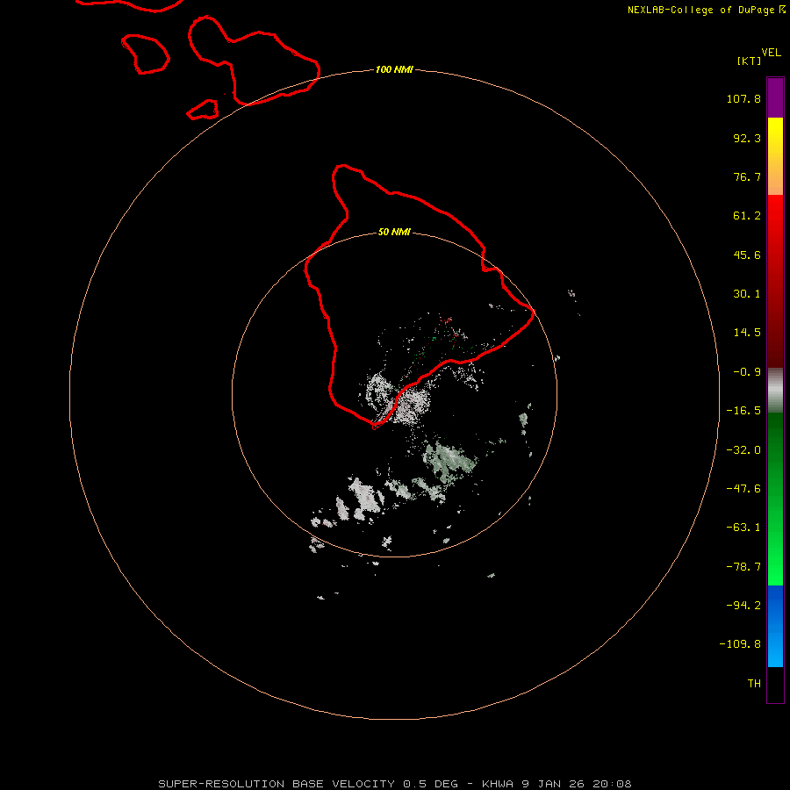Click the Super-Resolution Base Velocity caption
790x790 pixels.
point(395,784)
